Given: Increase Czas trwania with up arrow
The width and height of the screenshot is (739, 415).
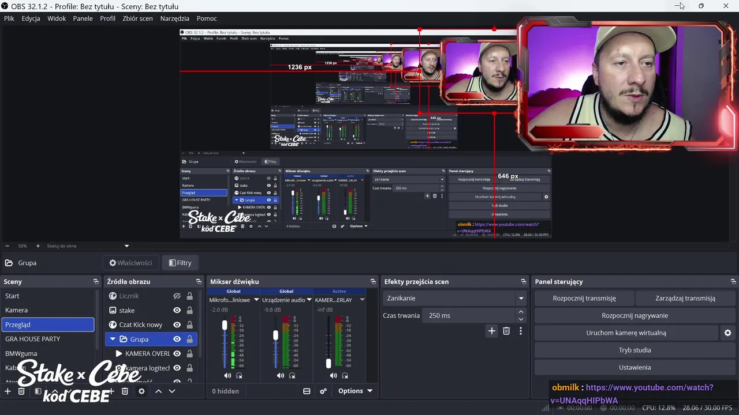Looking at the screenshot, I should [521, 312].
